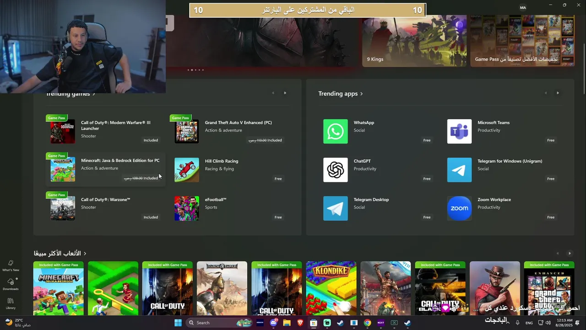Show next best-selling games page
Screen dimensions: 586x330
[570, 253]
